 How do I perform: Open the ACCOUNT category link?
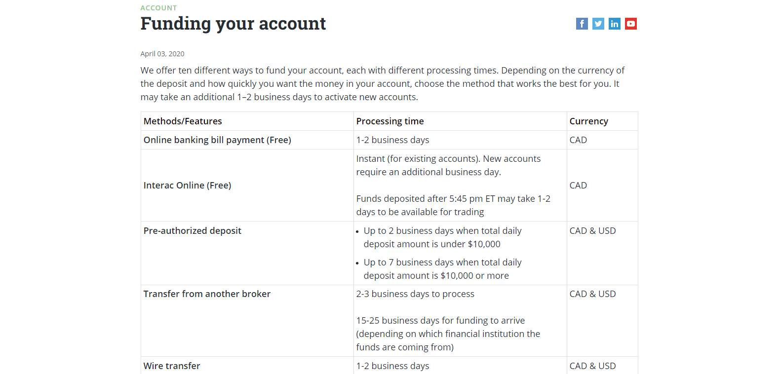[158, 7]
